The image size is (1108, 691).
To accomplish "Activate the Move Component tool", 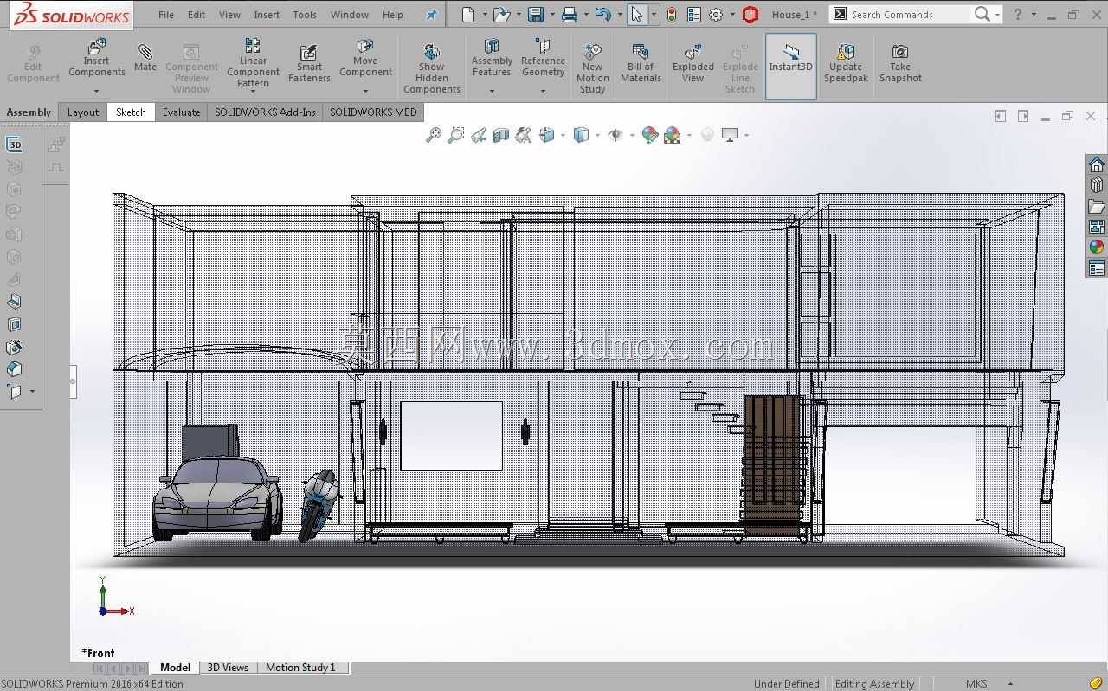I will 365,58.
